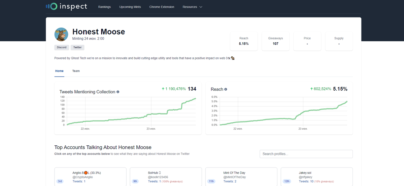Open the Jakey.sol account card
Screen dimensions: 404x186
(317, 177)
